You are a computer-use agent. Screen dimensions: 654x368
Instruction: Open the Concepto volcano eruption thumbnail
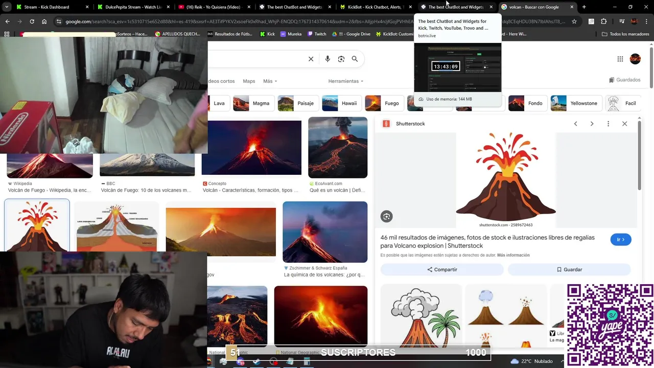[251, 148]
